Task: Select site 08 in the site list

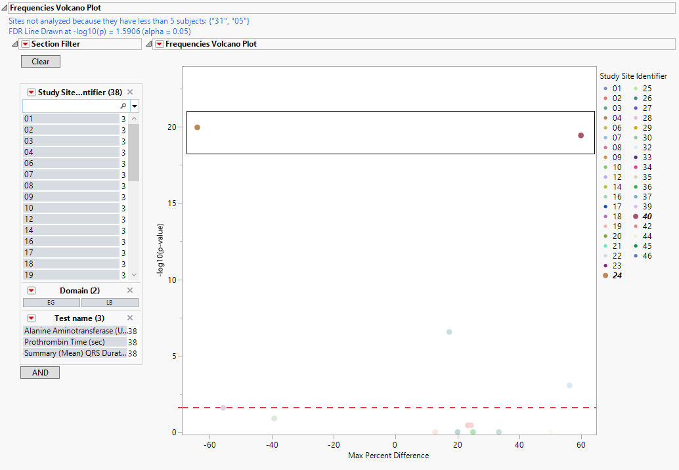Action: point(71,186)
